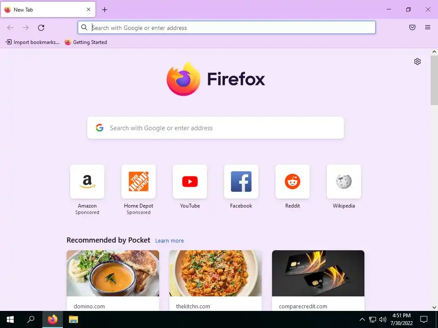Screen dimensions: 438x328
Task: Restore down the Firefox window
Action: pos(408,9)
